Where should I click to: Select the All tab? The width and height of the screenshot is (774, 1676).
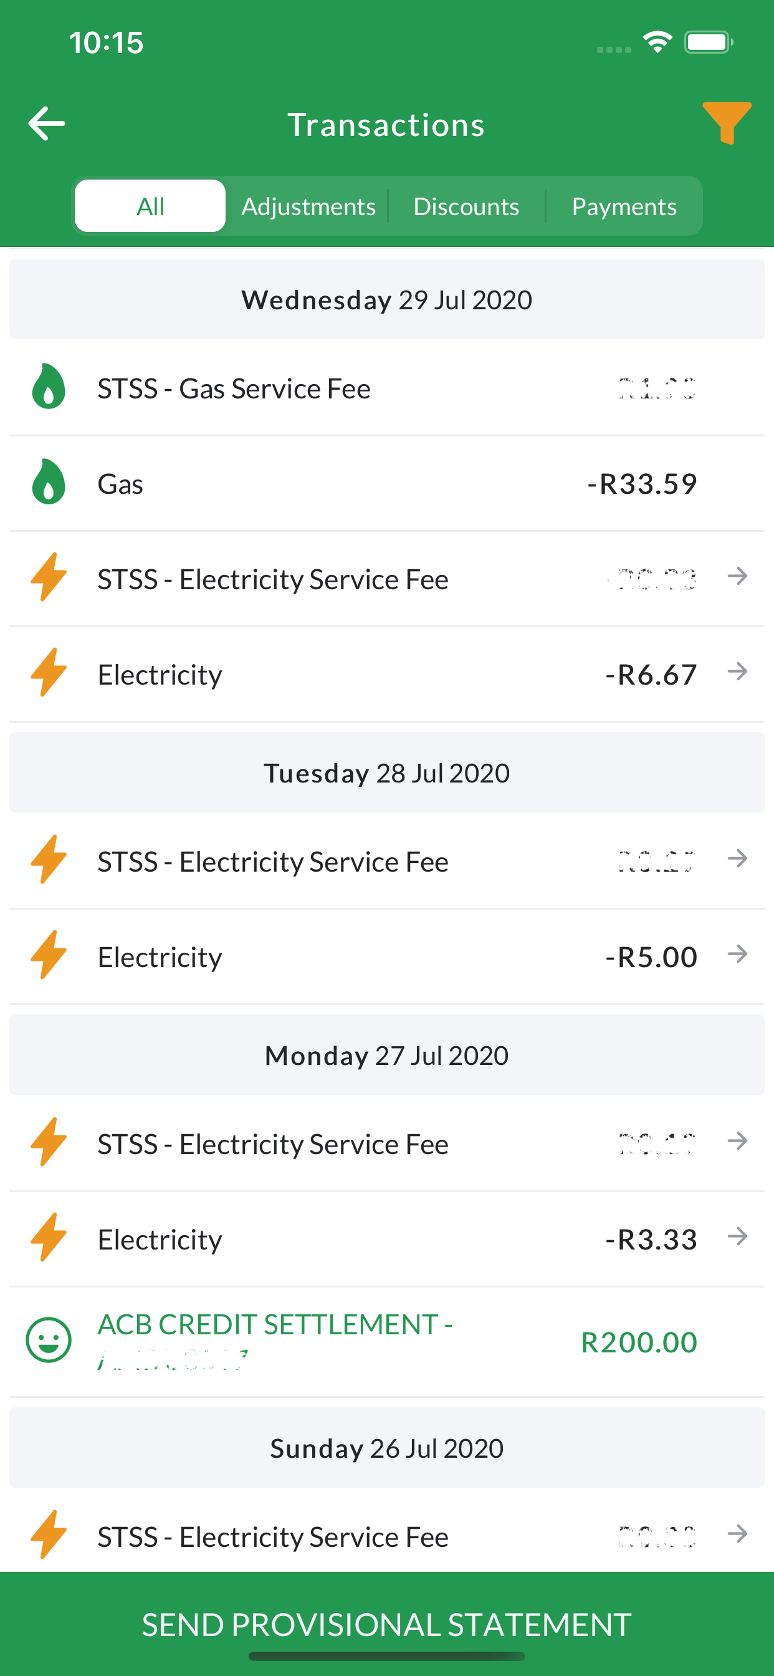point(150,206)
